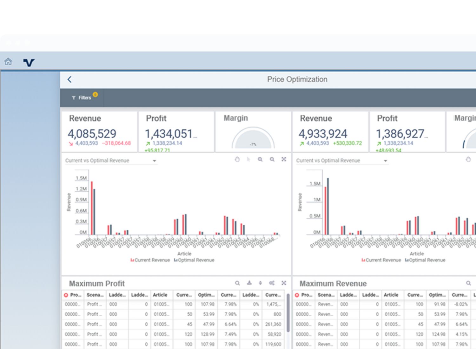Click Article column header in Maximum Profit

160,295
